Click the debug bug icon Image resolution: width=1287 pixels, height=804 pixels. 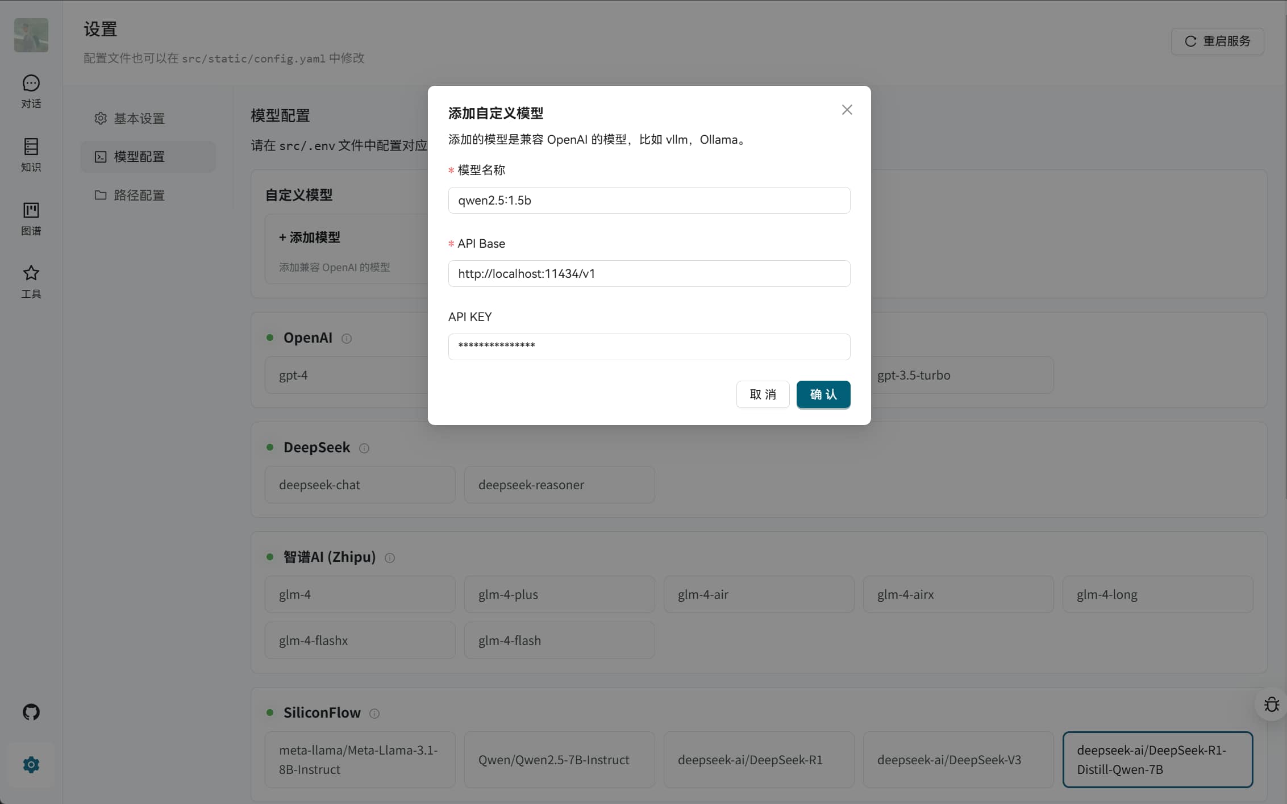[1271, 705]
